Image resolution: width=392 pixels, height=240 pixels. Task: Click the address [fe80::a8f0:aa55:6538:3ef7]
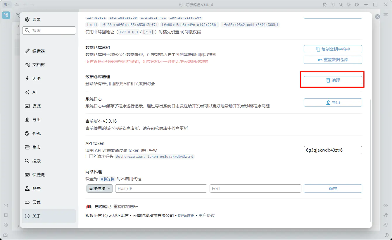click(129, 25)
